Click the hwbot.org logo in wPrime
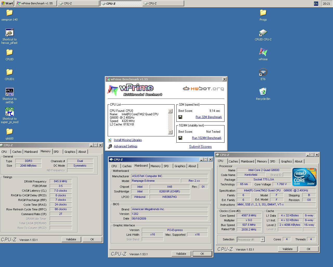 click(x=203, y=89)
